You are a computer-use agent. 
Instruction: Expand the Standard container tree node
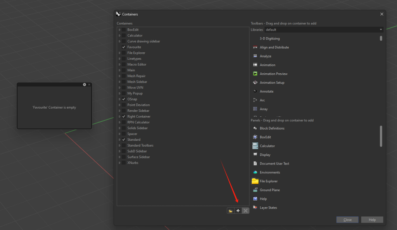119,140
